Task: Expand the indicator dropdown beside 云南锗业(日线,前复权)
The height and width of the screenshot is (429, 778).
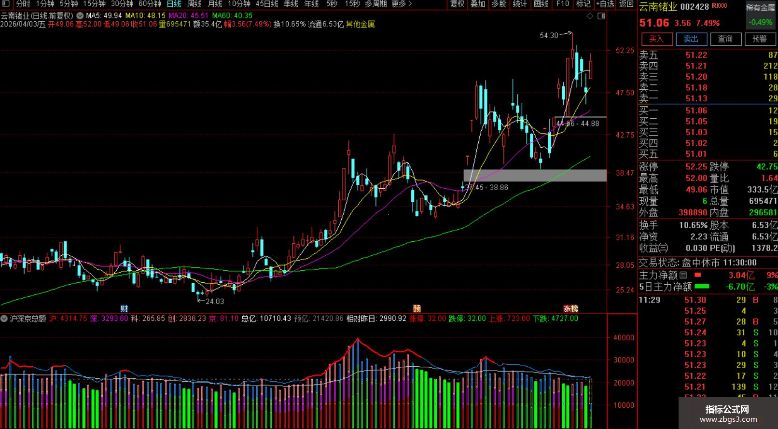Action: (x=79, y=15)
